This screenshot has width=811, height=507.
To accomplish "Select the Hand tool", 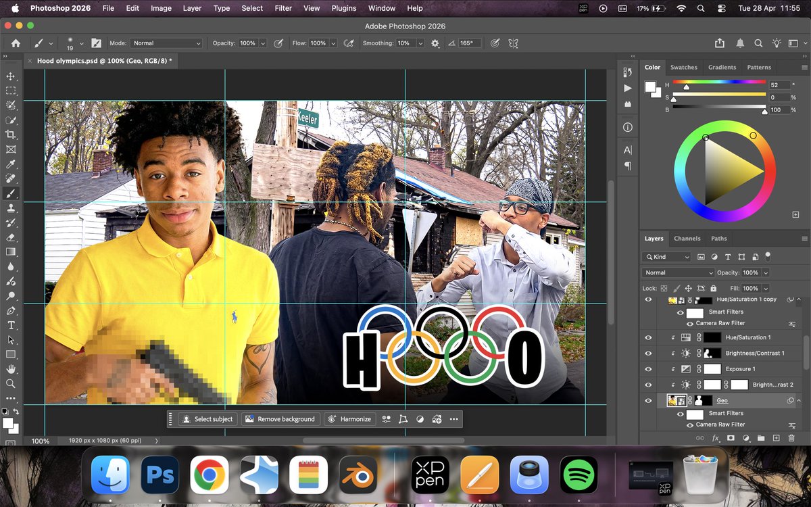I will (x=10, y=369).
